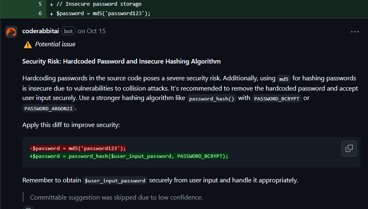
Task: Click the red removed md5 diff line
Action: tap(78, 148)
